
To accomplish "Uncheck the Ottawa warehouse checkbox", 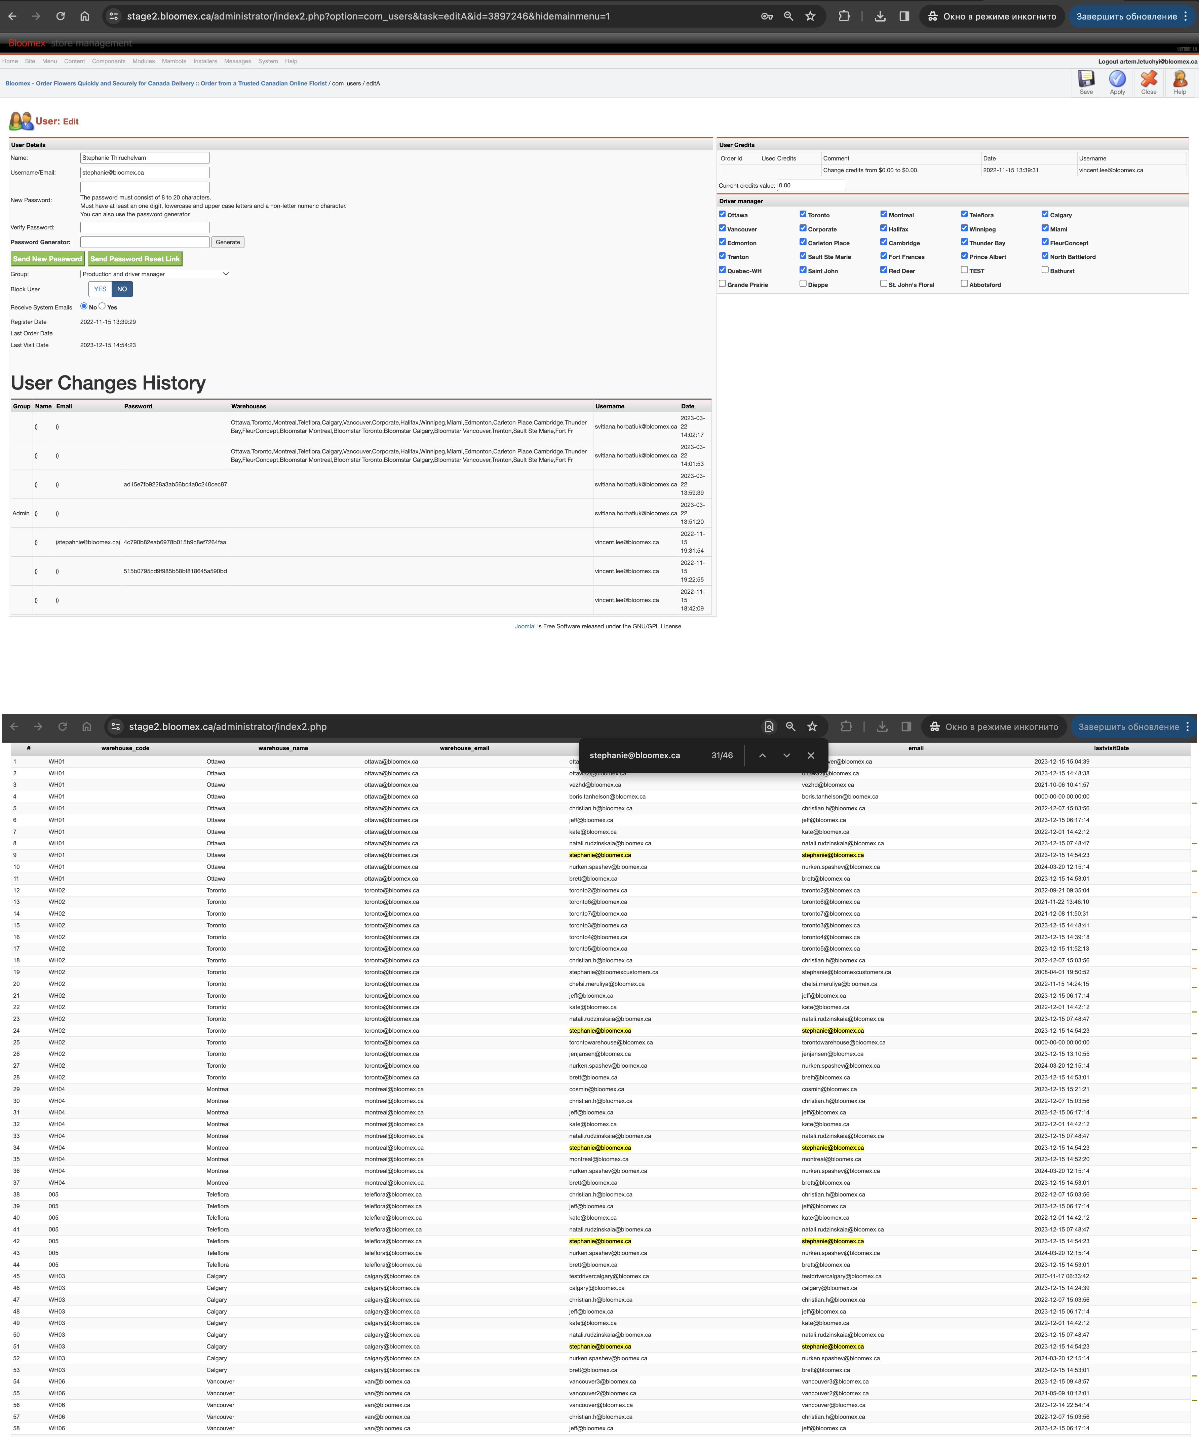I will coord(722,214).
